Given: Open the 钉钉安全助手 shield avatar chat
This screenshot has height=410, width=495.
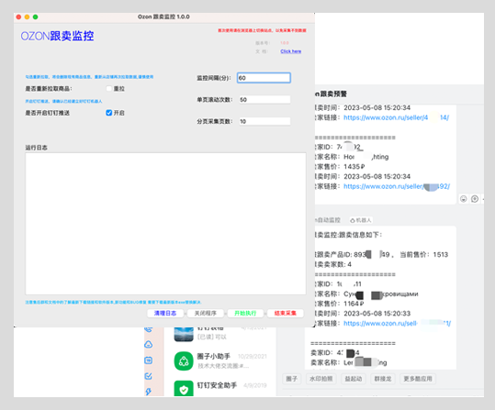Looking at the screenshot, I should (184, 389).
